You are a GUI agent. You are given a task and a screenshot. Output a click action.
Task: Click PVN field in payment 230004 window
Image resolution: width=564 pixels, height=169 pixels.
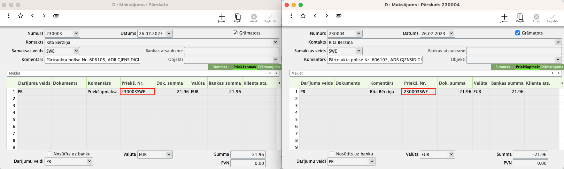pyautogui.click(x=531, y=163)
